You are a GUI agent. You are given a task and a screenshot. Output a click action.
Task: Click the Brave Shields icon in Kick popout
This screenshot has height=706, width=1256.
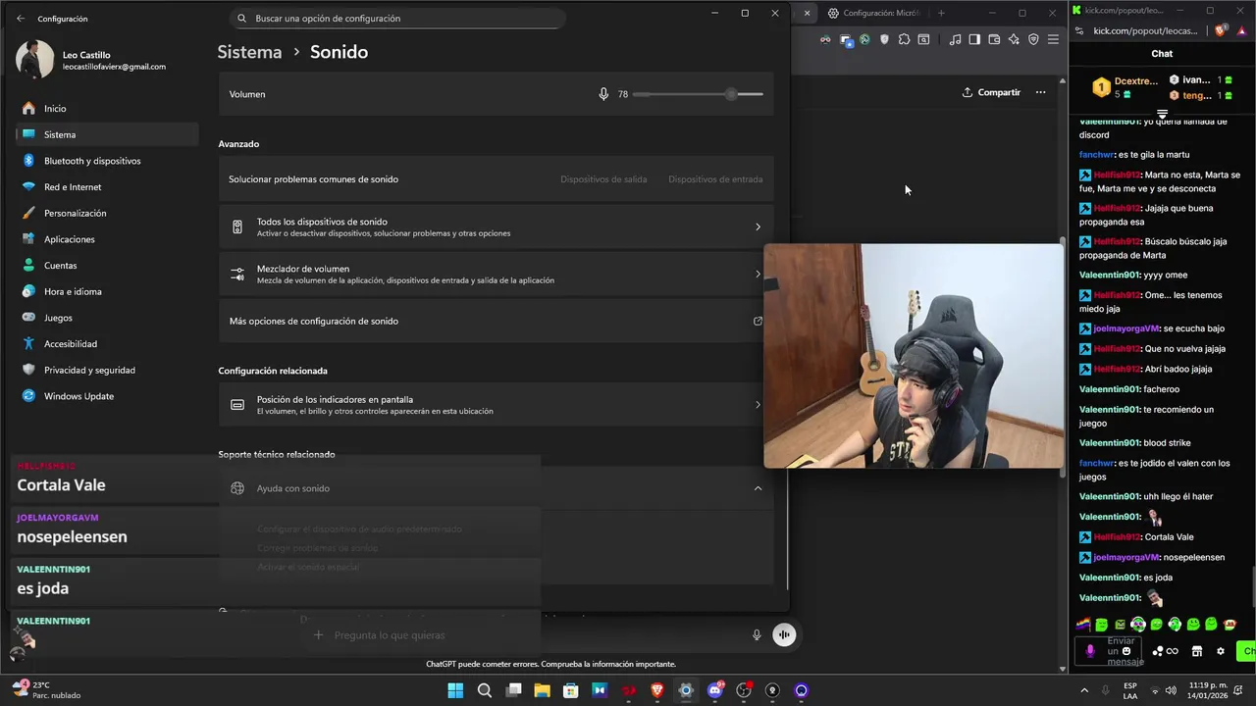pyautogui.click(x=1221, y=31)
